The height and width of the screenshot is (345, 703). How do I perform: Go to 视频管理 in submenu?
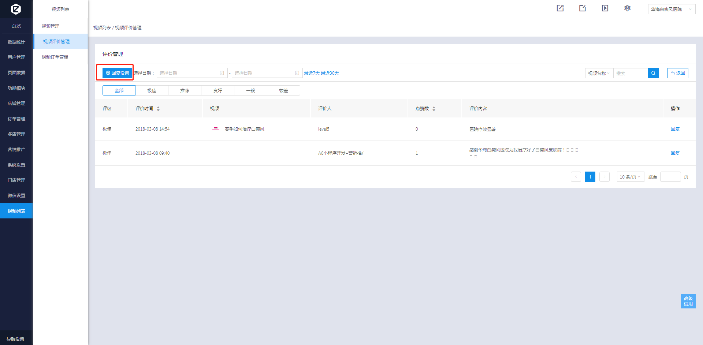[51, 26]
